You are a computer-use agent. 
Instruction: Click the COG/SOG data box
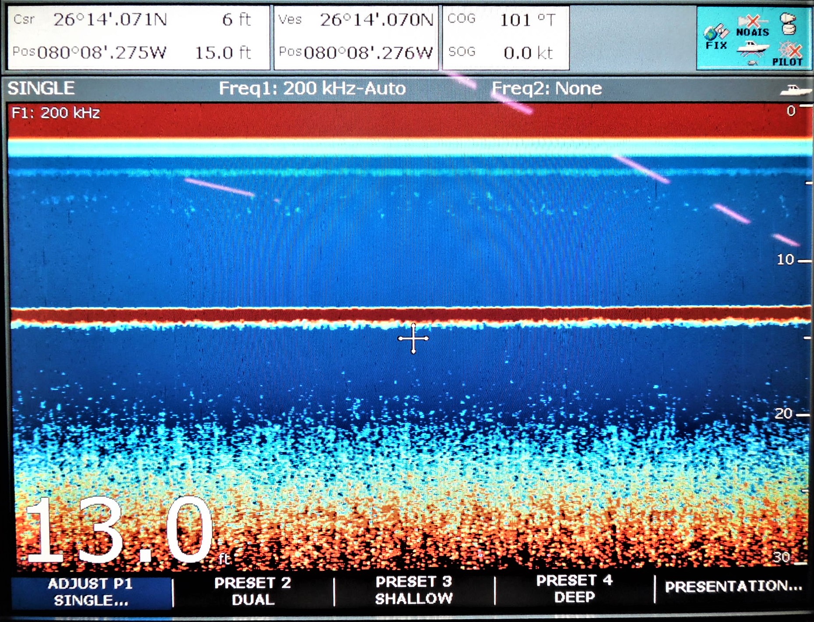[x=505, y=37]
